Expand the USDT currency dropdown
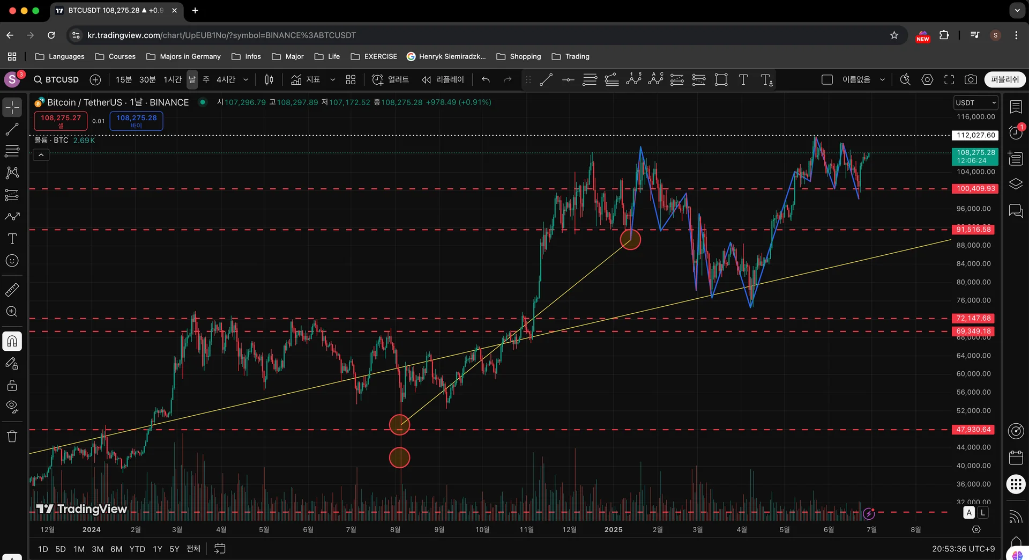1029x560 pixels. 975,102
